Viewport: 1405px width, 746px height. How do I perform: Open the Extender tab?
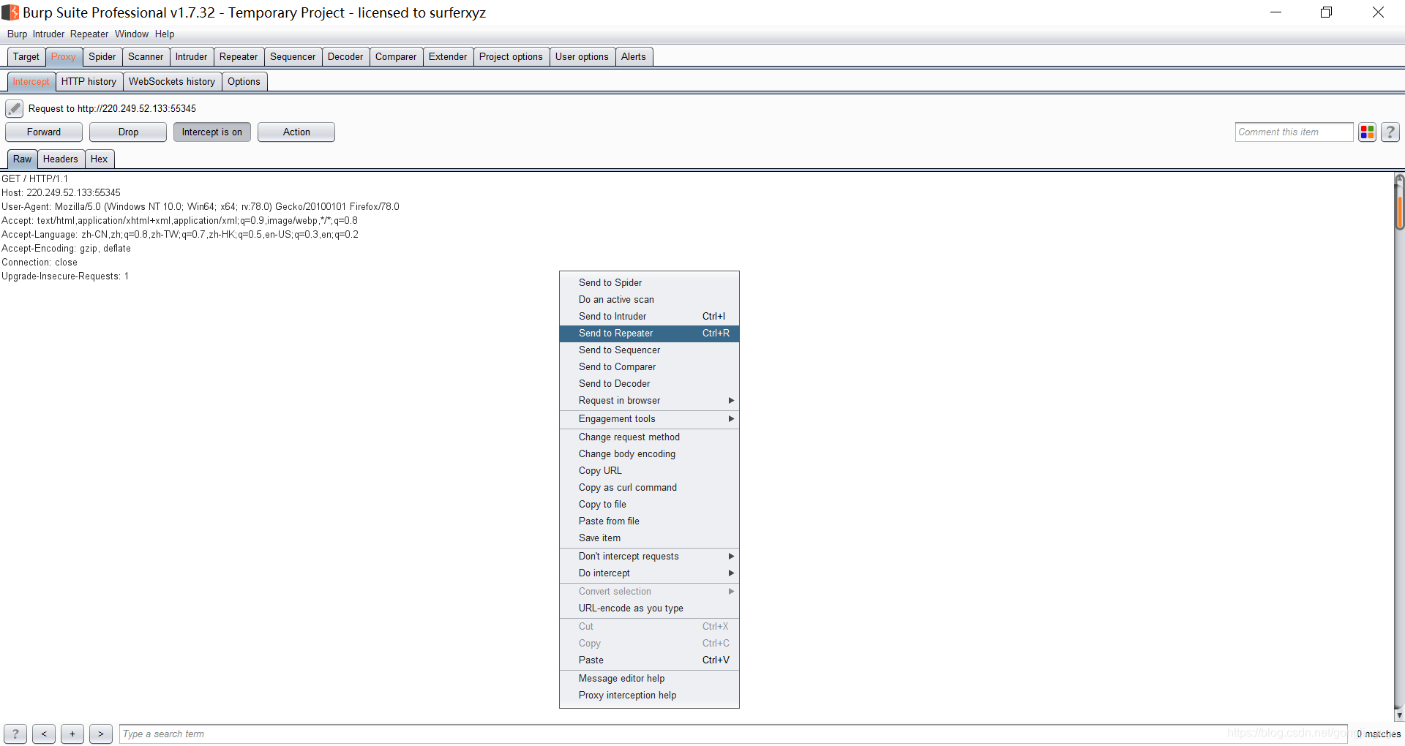[448, 57]
